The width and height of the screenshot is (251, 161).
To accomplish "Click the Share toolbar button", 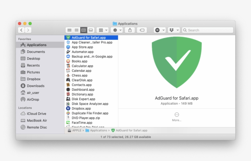I will [130, 30].
